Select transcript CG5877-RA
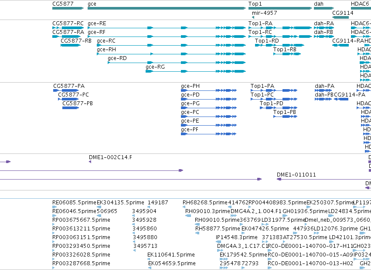Viewport: 371px width, 270px height. click(67, 37)
